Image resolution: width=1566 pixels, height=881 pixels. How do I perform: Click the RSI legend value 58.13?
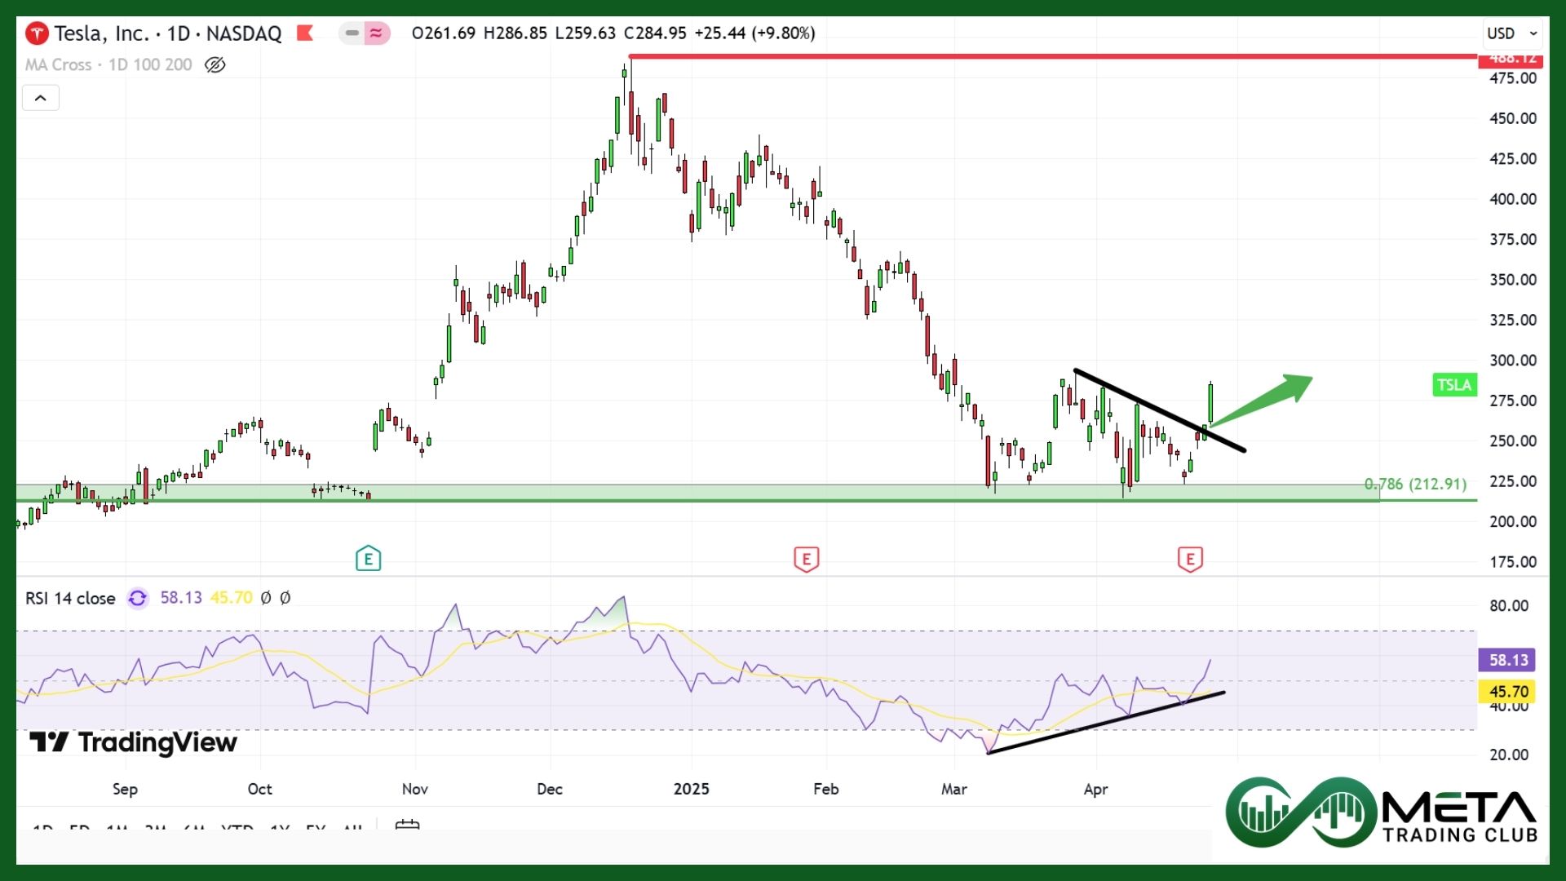tap(181, 598)
